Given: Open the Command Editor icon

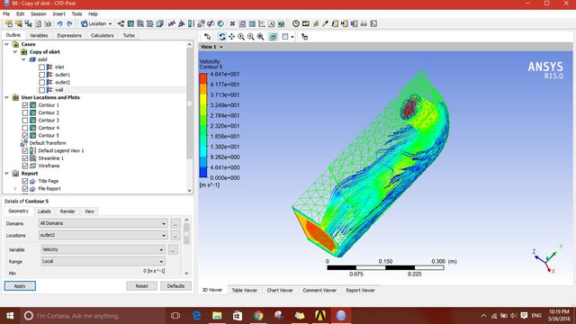Looking at the screenshot, I should tap(373, 24).
